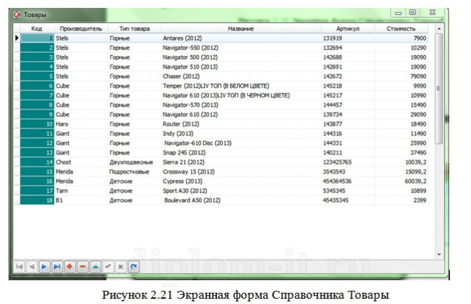This screenshot has width=471, height=304.
Task: Click scrollbar down arrow in grid
Action: point(439,254)
